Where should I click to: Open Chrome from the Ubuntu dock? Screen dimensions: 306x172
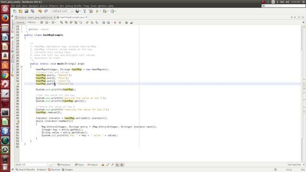pos(5,75)
